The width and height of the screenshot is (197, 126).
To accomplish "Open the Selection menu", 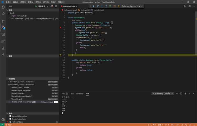I will pos(23,2).
